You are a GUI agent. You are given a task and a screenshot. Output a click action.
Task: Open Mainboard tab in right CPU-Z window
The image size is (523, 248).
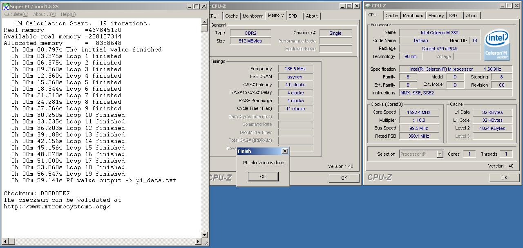click(413, 16)
